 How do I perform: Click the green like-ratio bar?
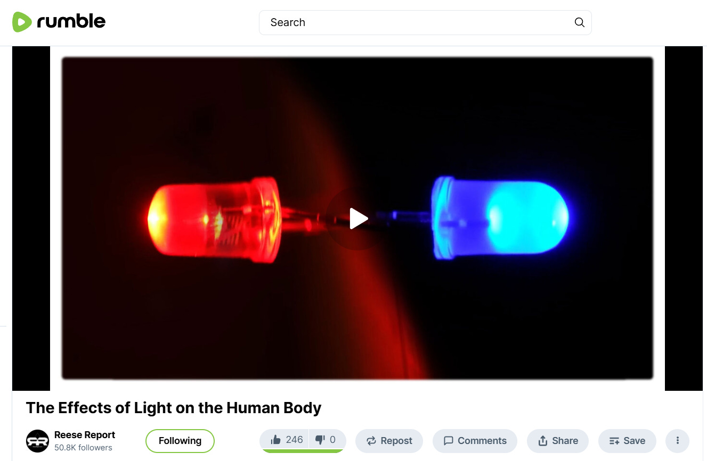(x=303, y=451)
